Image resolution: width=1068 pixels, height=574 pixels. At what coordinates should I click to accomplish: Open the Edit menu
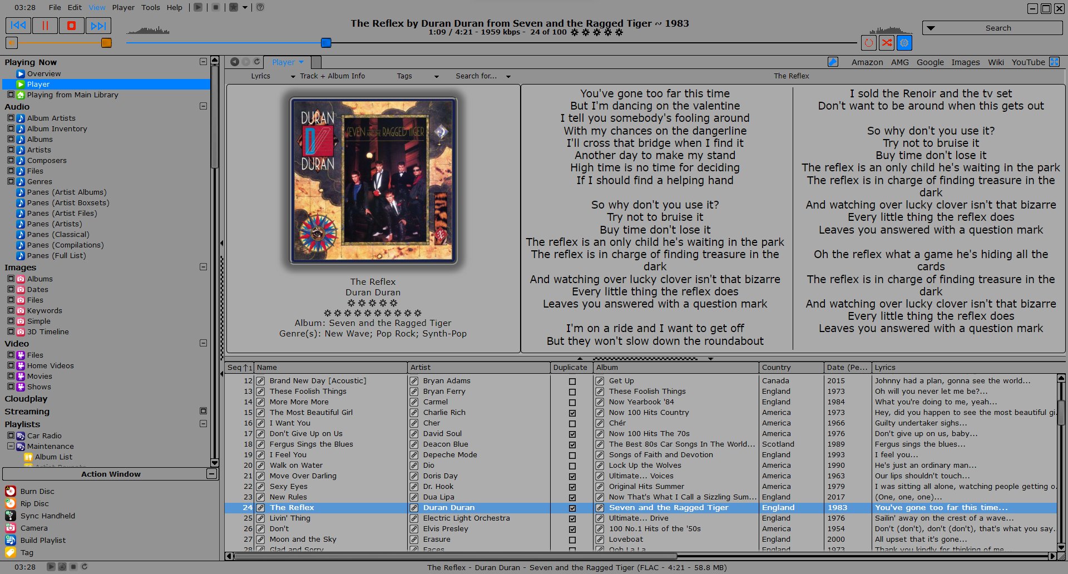tap(75, 7)
